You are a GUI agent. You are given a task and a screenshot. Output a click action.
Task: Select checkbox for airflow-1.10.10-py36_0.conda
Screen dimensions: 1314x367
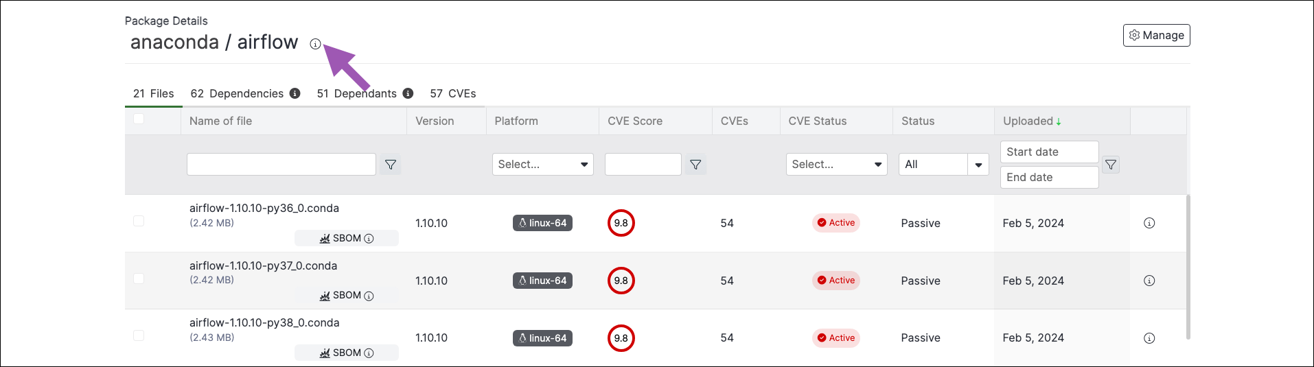coord(139,221)
